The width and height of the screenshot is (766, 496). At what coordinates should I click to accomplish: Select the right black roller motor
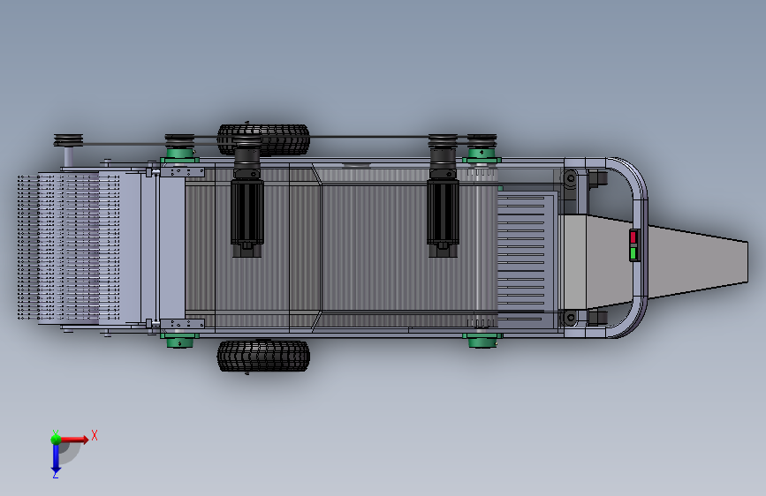tap(444, 211)
